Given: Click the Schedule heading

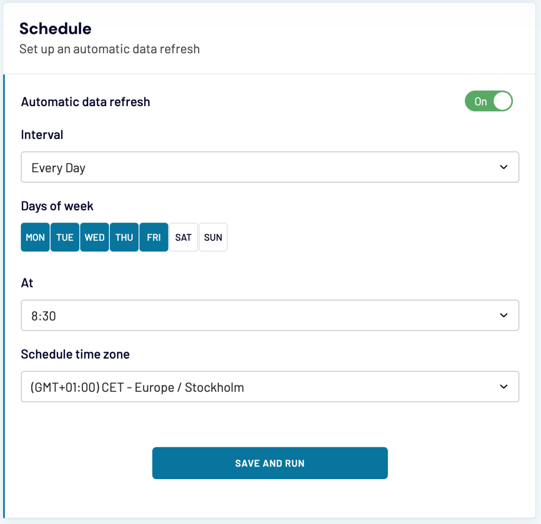Looking at the screenshot, I should pyautogui.click(x=55, y=29).
